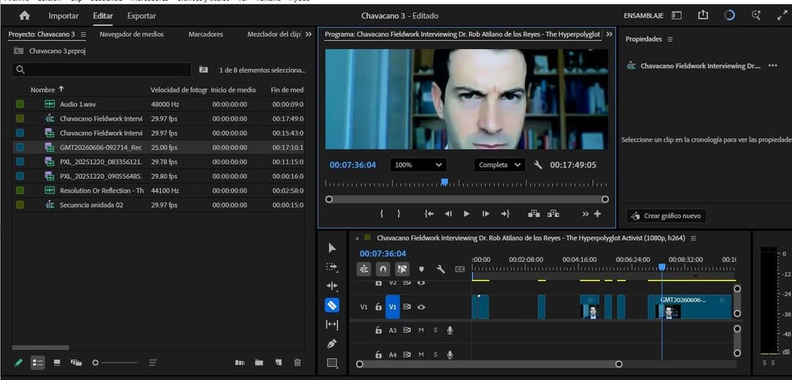Switch to Exportar tab

tap(142, 15)
